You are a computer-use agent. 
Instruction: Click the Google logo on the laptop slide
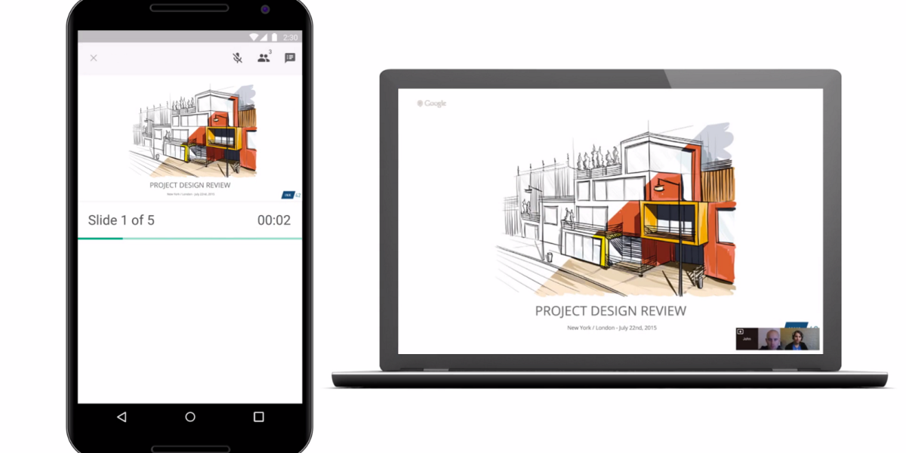pyautogui.click(x=432, y=103)
